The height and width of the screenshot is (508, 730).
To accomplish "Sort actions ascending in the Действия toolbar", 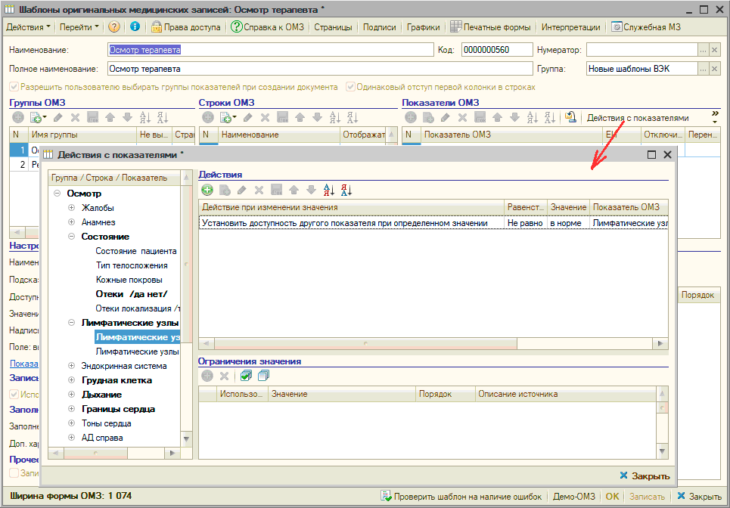I will click(329, 190).
